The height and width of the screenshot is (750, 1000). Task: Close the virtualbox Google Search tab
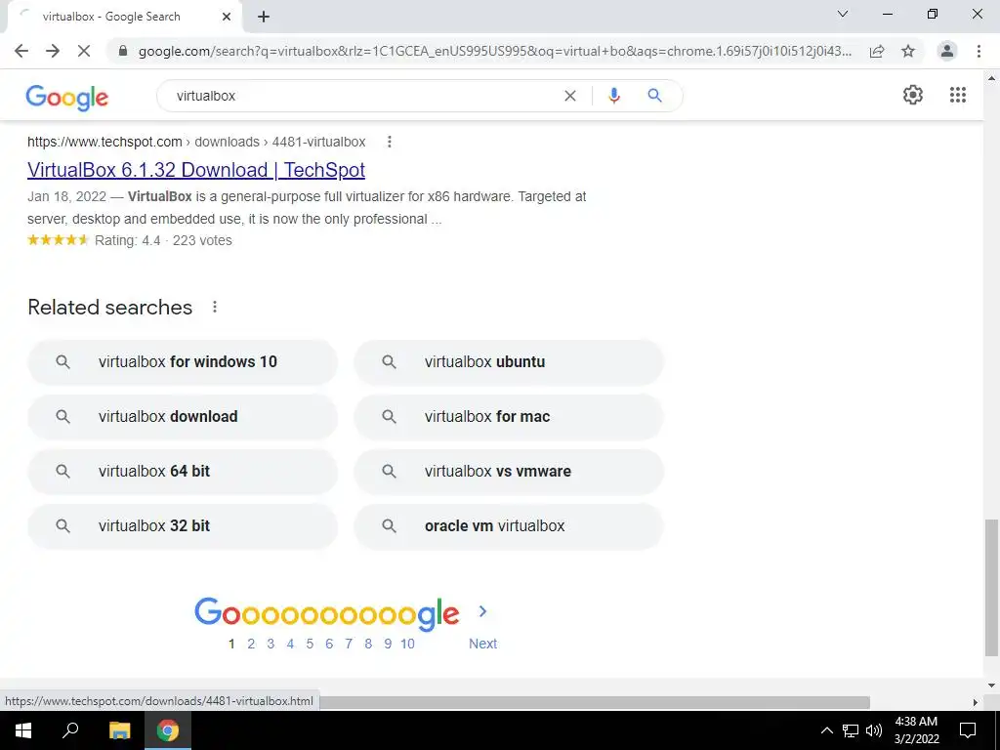[227, 17]
